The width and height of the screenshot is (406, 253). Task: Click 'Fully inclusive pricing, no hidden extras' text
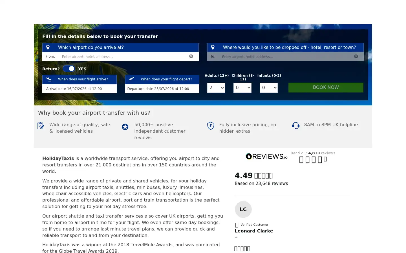[x=248, y=128]
